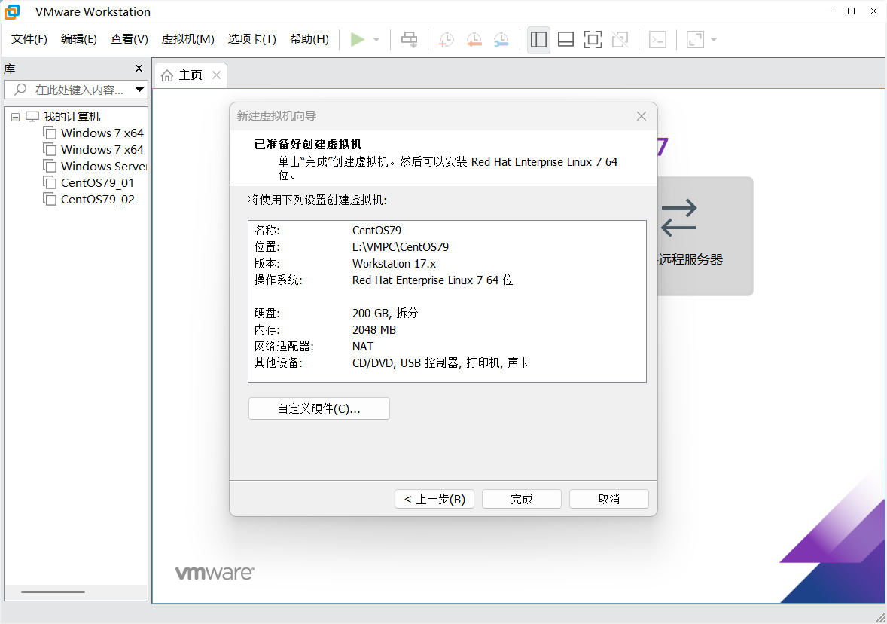The height and width of the screenshot is (624, 887).
Task: Click Windows Server VM icon
Action: point(50,166)
